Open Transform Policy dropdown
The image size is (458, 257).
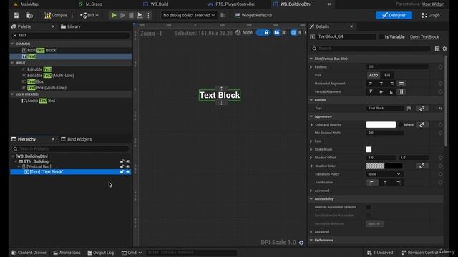[384, 174]
